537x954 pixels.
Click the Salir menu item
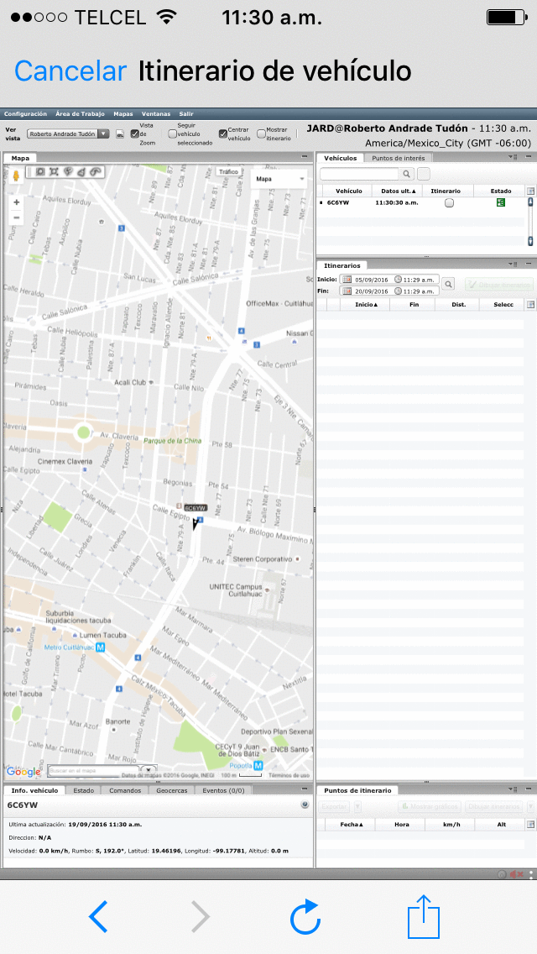point(186,113)
